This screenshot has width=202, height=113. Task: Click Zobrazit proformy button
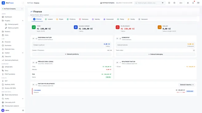click(72, 54)
